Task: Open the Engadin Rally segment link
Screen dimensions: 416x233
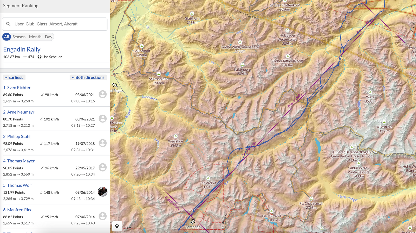Action: (22, 49)
